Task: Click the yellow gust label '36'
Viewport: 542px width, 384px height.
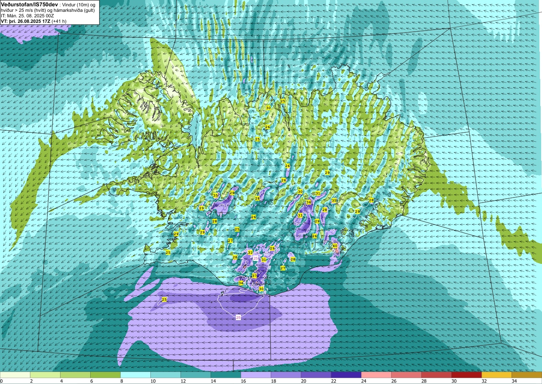Action: [x=309, y=202]
